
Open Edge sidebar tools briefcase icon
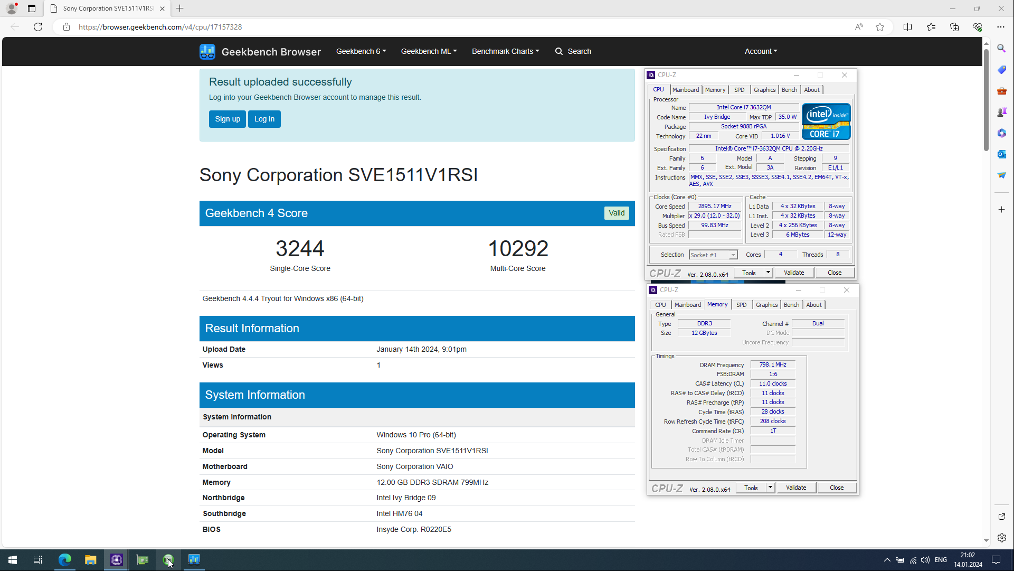1002,91
